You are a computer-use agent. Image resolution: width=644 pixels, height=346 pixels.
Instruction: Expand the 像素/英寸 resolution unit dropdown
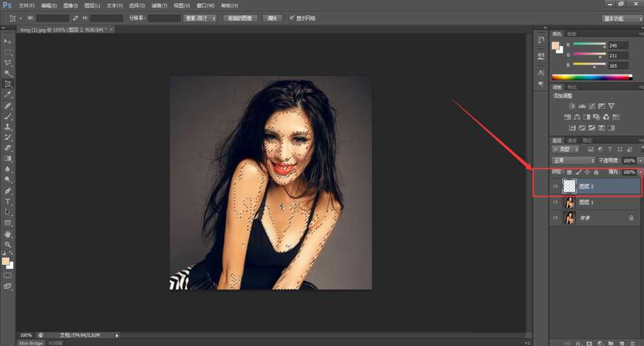coord(200,19)
